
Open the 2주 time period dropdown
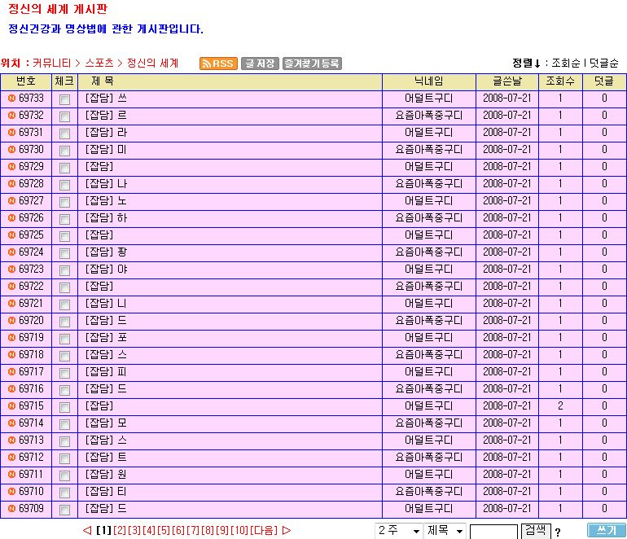pyautogui.click(x=398, y=531)
